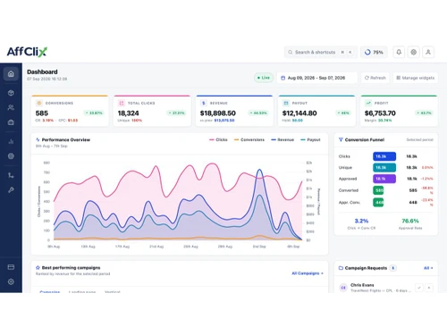
Task: Approve Chris Evans request with the checkmark
Action: click(419, 288)
